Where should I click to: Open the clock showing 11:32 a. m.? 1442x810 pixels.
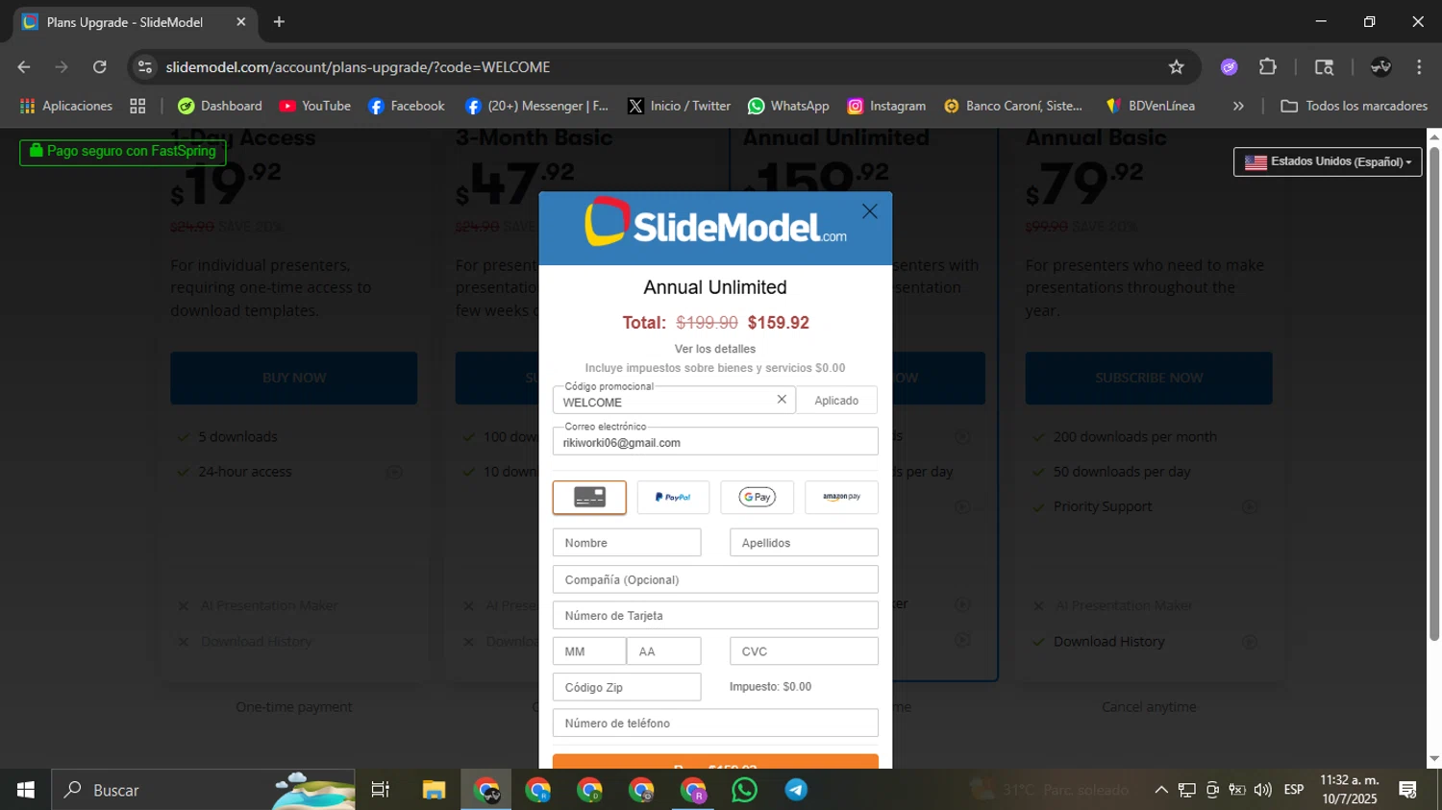coord(1350,790)
